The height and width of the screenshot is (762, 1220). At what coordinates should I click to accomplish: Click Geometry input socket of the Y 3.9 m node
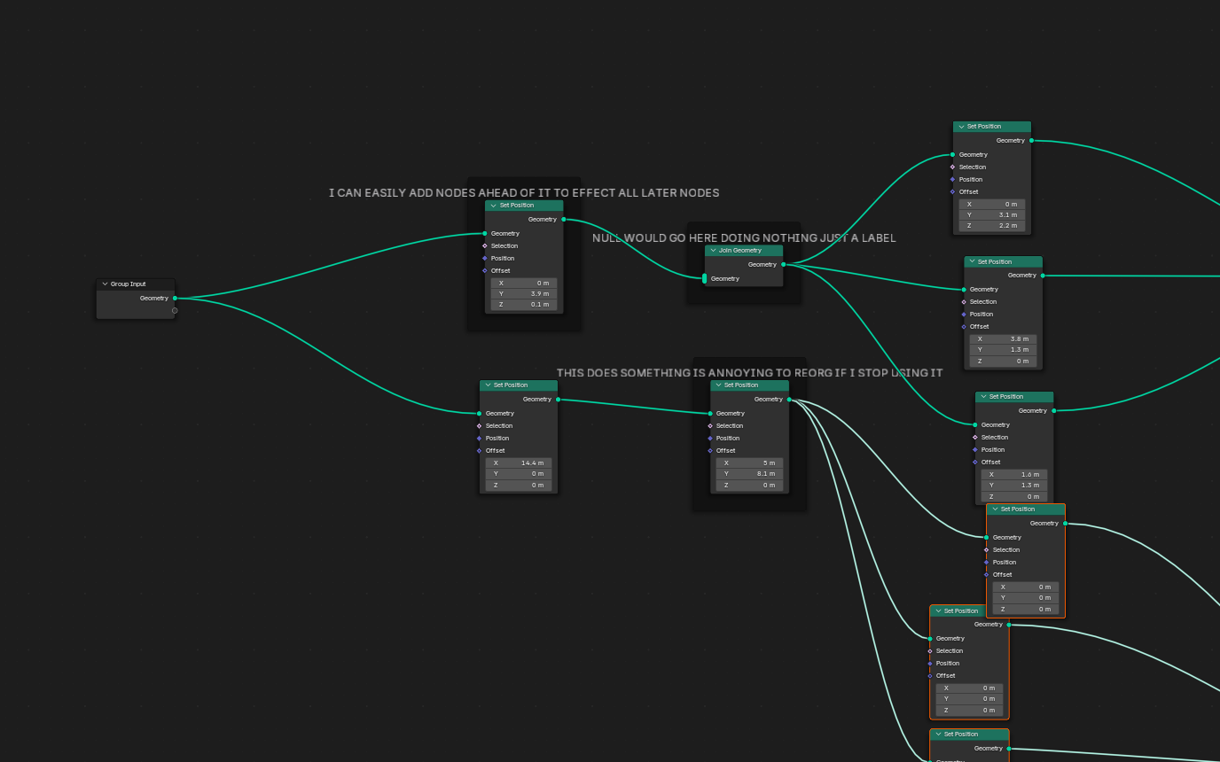(x=485, y=234)
